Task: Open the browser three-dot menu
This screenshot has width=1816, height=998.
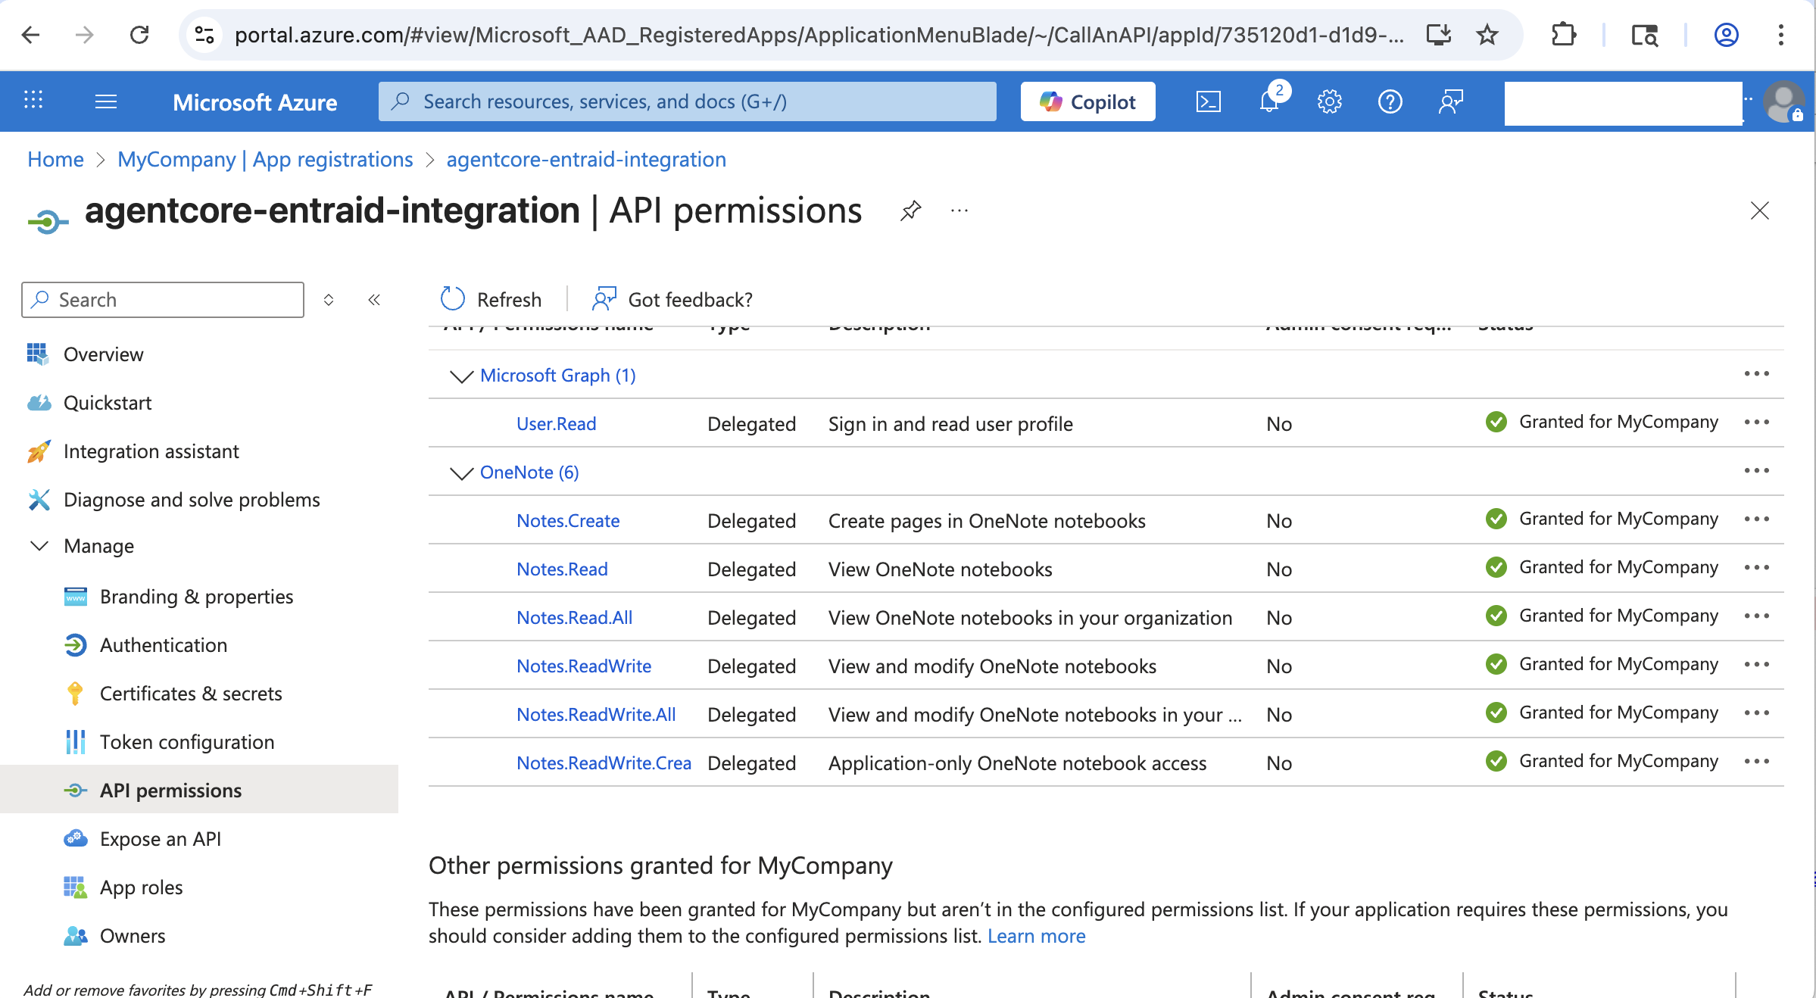Action: pyautogui.click(x=1781, y=35)
